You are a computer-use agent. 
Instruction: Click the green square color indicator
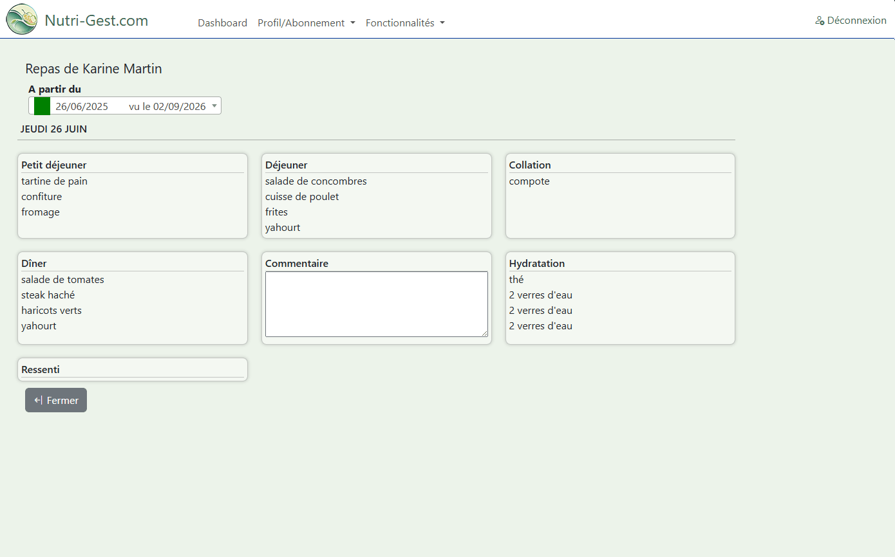tap(42, 106)
